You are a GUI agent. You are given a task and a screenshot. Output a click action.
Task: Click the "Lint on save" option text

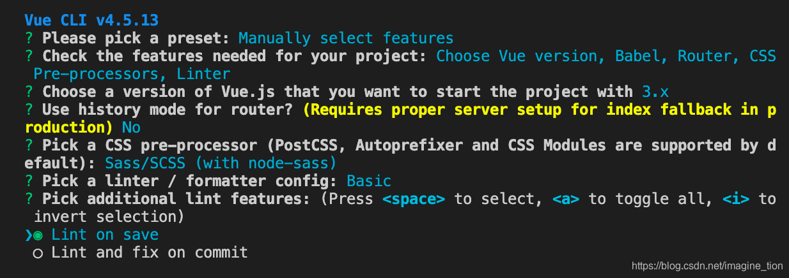(105, 235)
